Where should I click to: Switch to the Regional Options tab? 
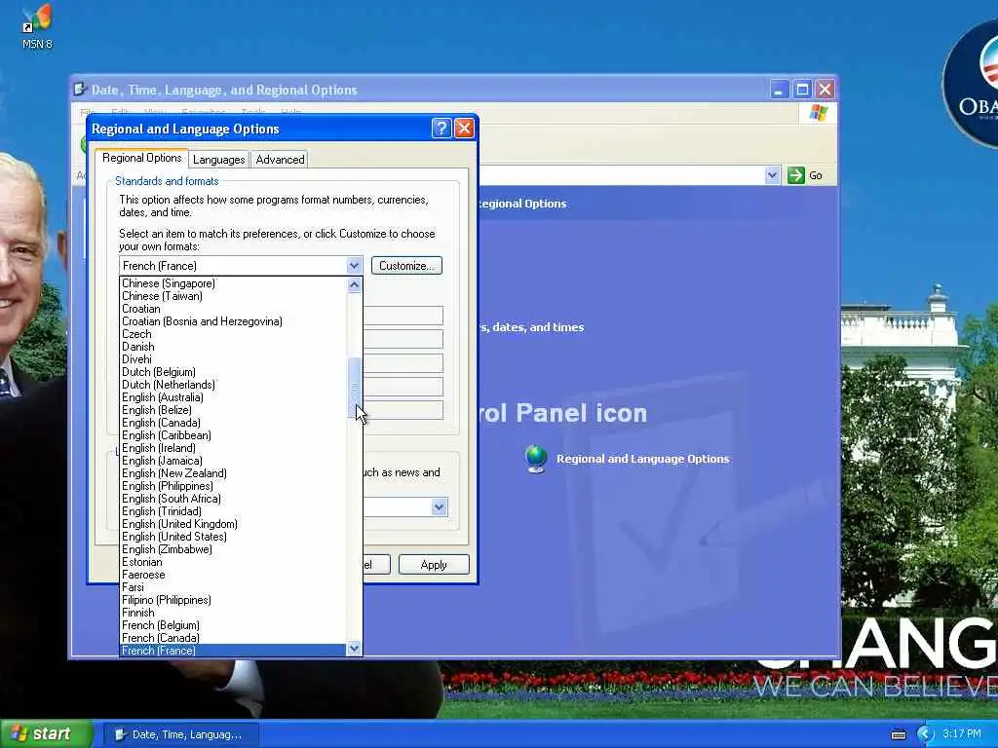click(x=141, y=158)
